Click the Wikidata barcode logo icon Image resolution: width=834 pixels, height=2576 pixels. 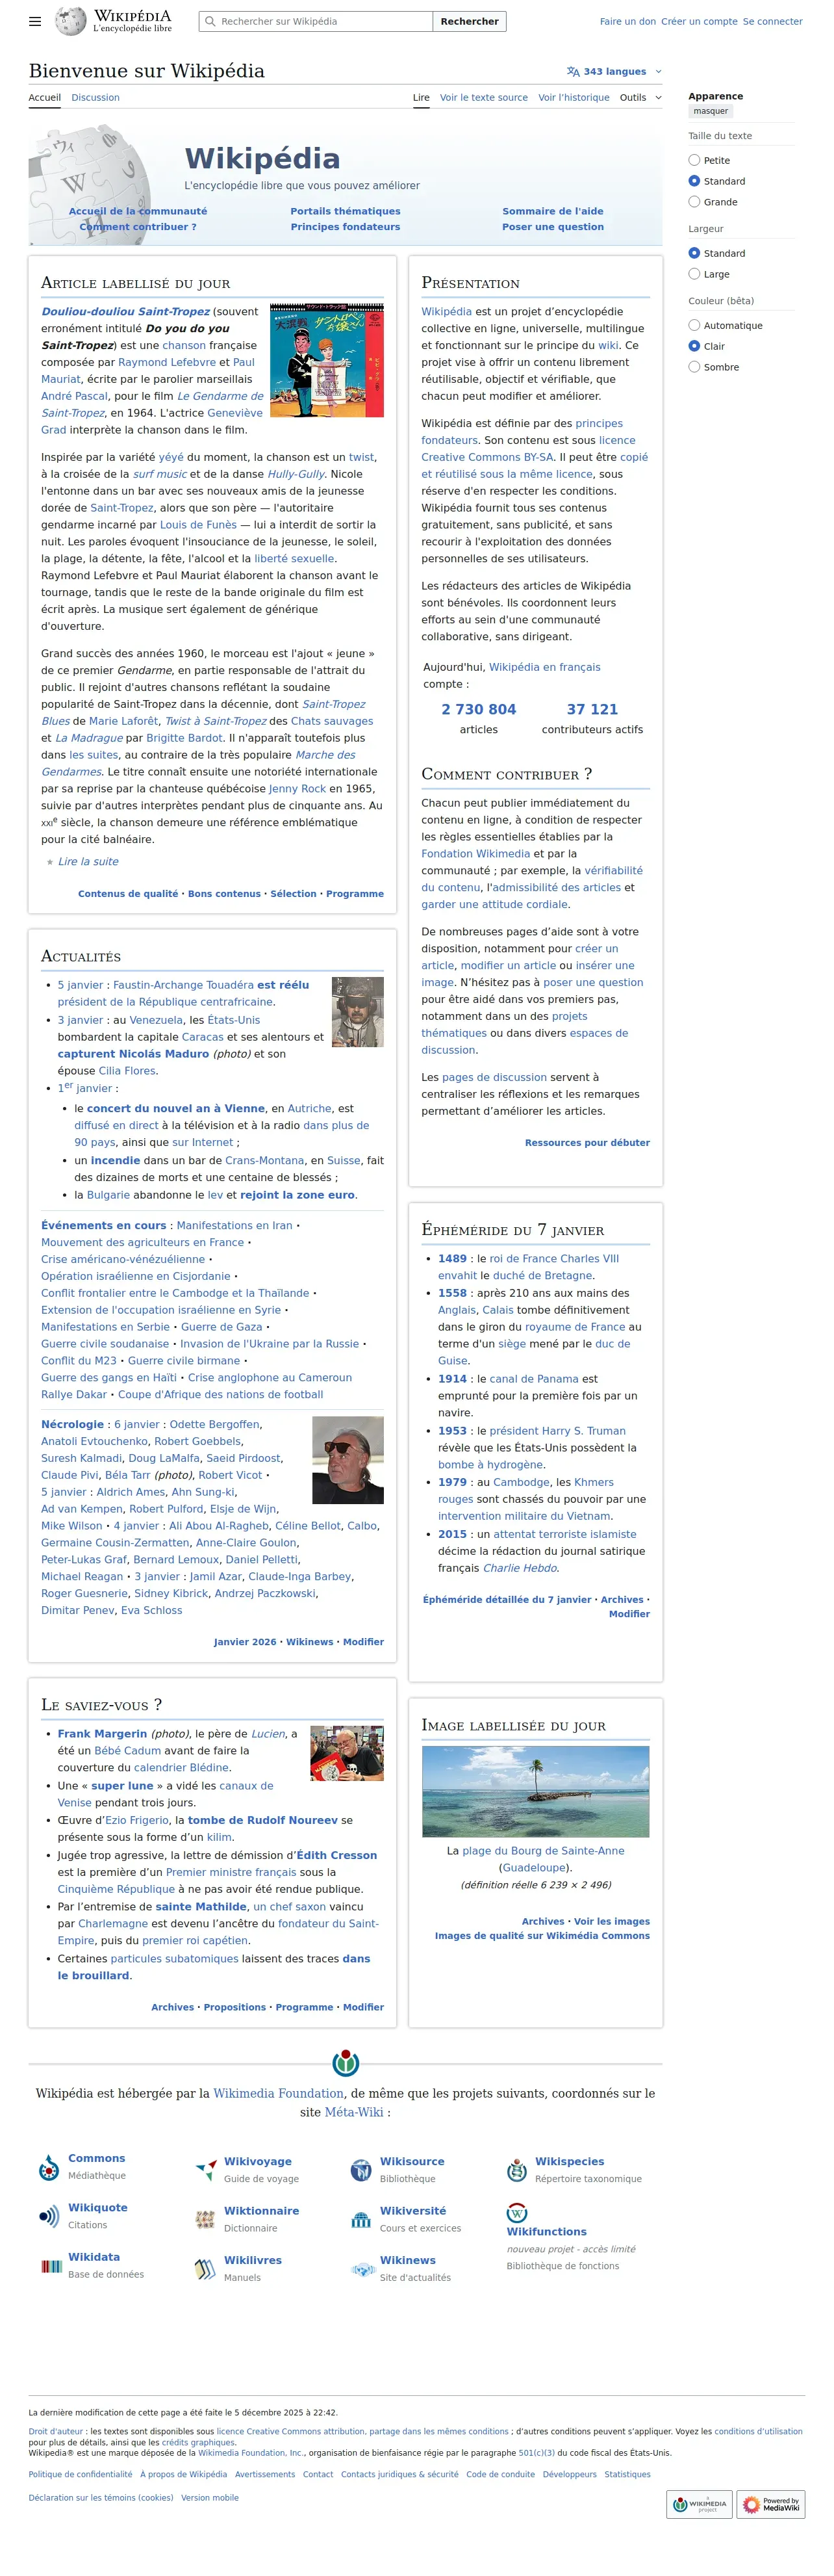(51, 2266)
